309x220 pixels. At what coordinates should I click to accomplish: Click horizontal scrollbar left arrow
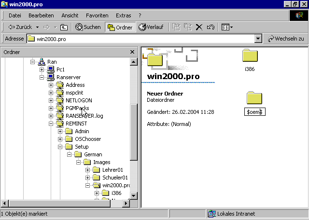pos(5,203)
